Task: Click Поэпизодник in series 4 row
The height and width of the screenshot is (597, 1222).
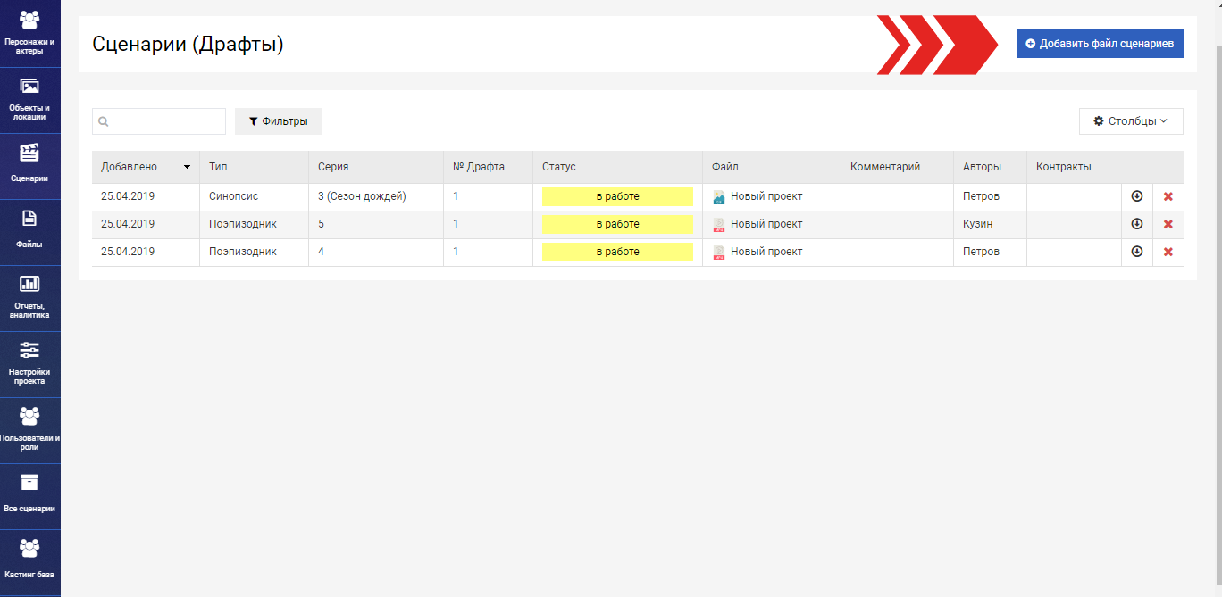Action: 243,252
